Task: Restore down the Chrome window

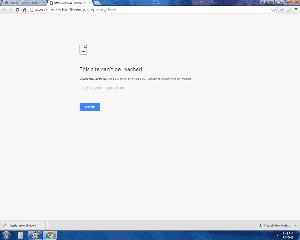Action: [x=284, y=2]
